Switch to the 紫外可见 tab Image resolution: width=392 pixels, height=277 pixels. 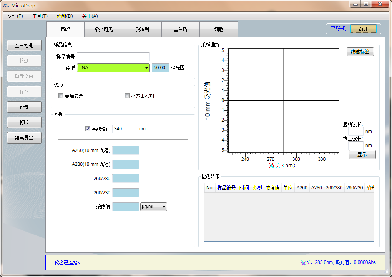103,29
